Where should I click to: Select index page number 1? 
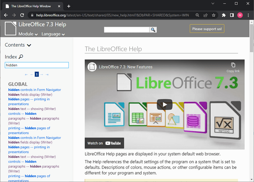click(37, 74)
